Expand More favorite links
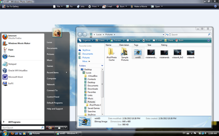 [x=86, y=61]
